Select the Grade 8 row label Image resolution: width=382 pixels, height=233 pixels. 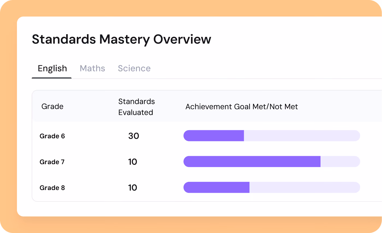(x=52, y=188)
